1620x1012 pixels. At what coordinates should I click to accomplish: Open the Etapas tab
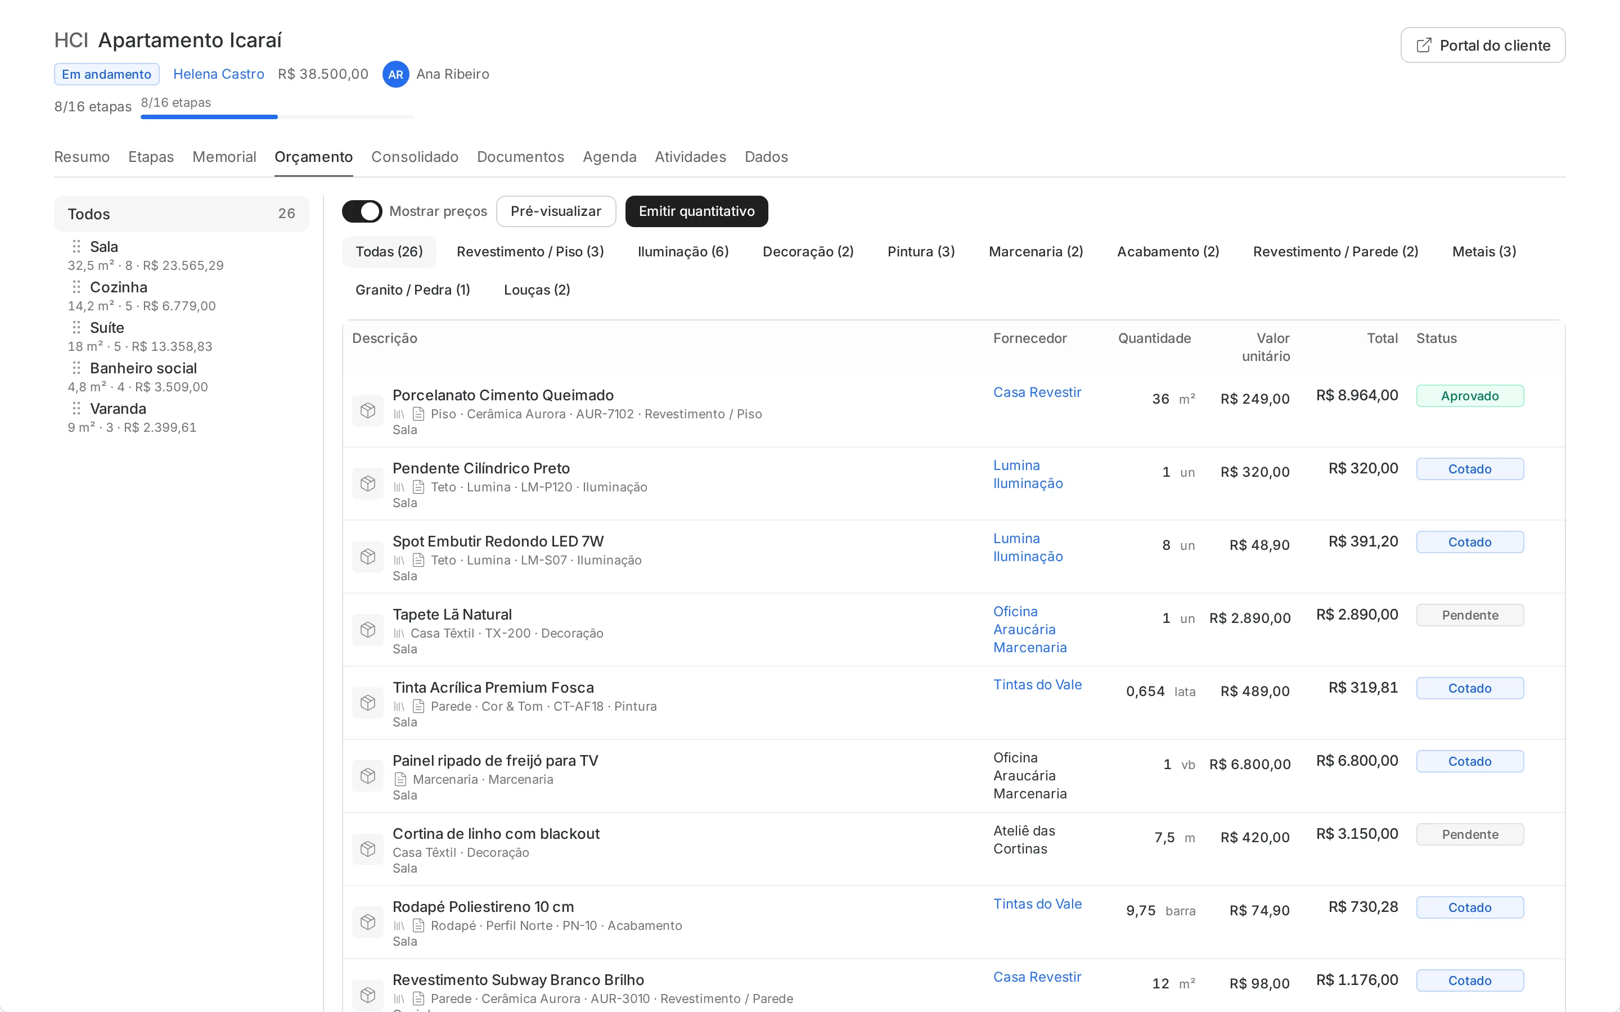[x=151, y=157]
